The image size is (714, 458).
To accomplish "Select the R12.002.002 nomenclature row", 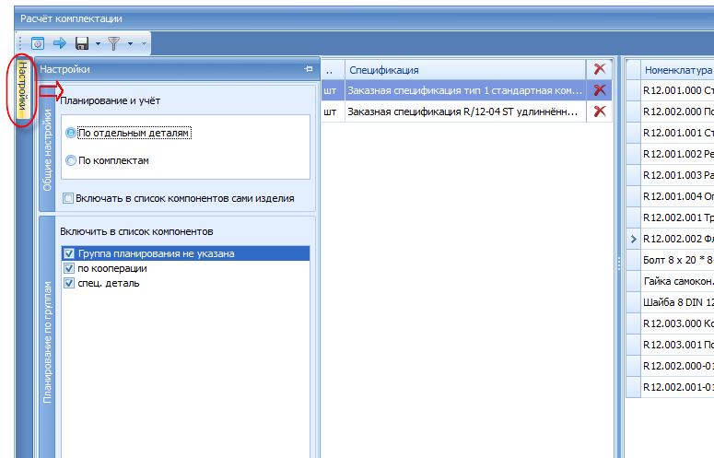I will [677, 239].
